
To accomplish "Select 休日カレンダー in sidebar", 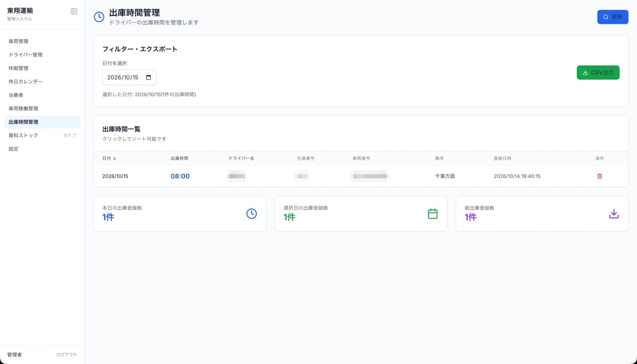I will click(x=42, y=82).
